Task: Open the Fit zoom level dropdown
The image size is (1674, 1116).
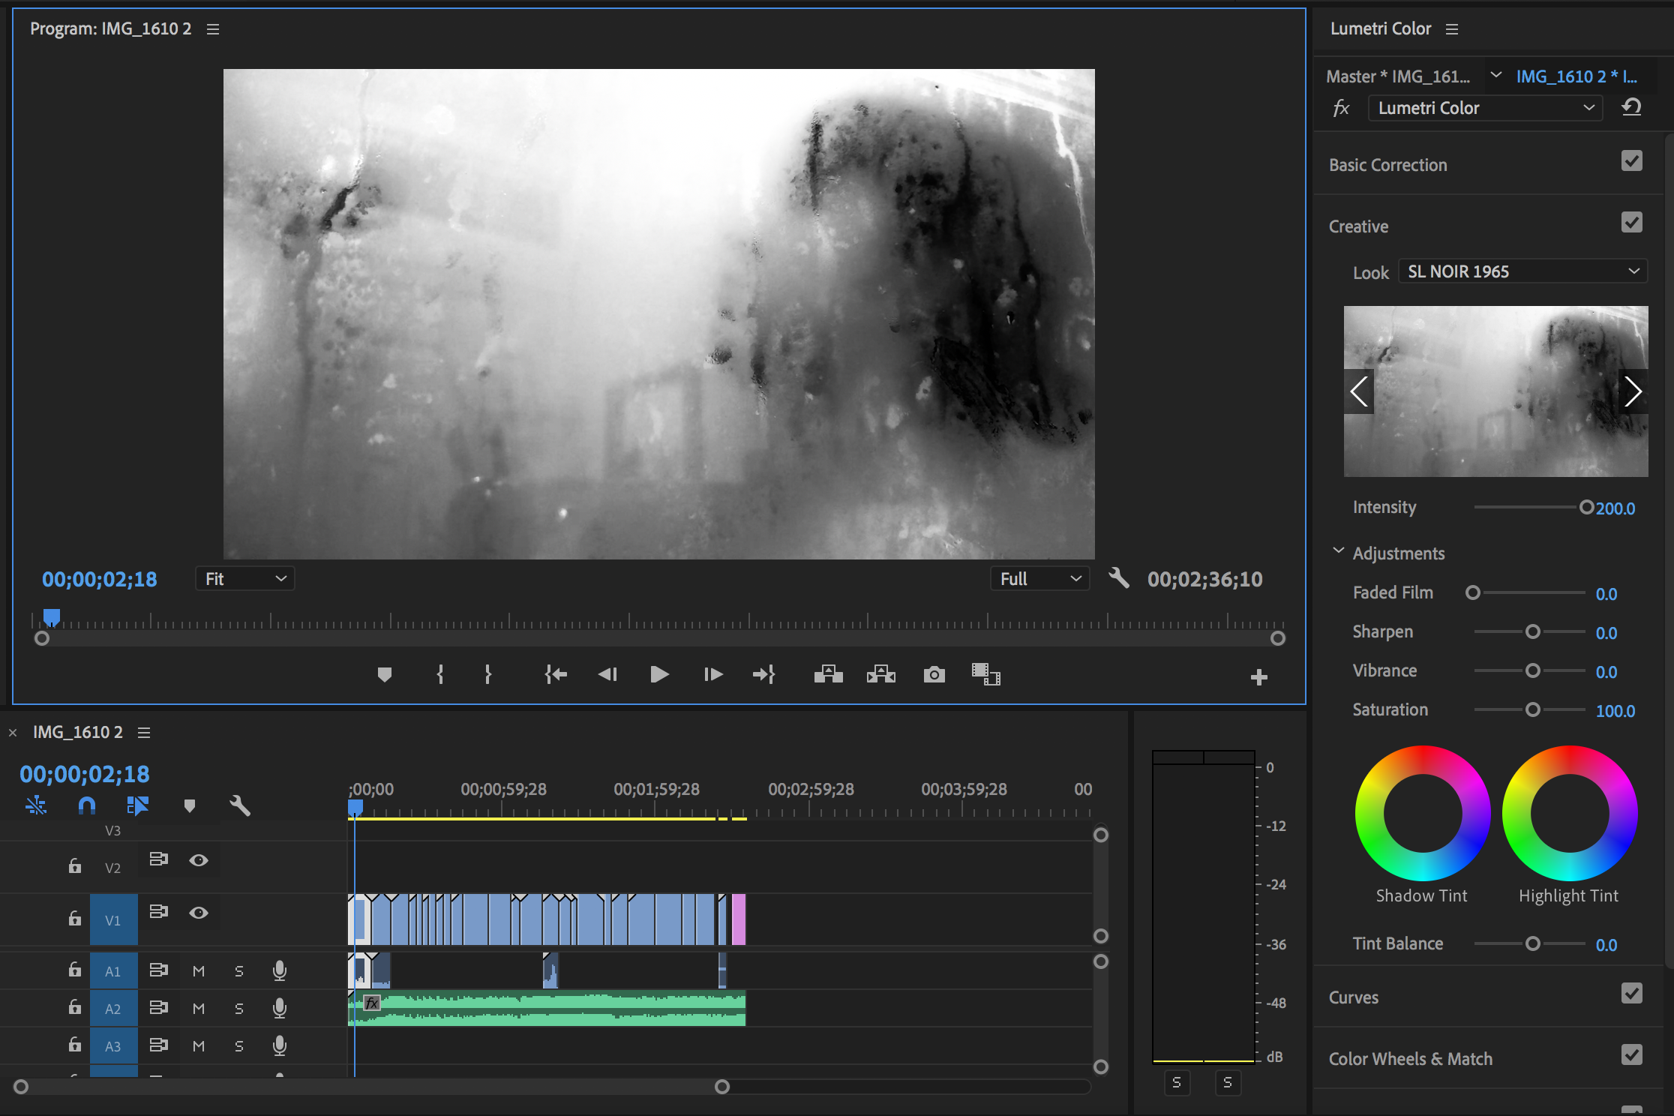Action: tap(245, 579)
